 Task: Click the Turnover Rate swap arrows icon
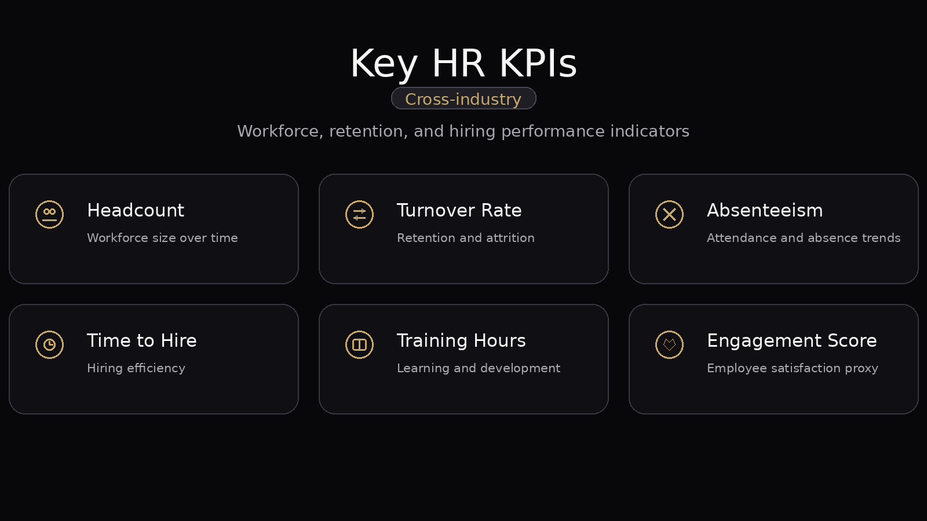click(359, 214)
